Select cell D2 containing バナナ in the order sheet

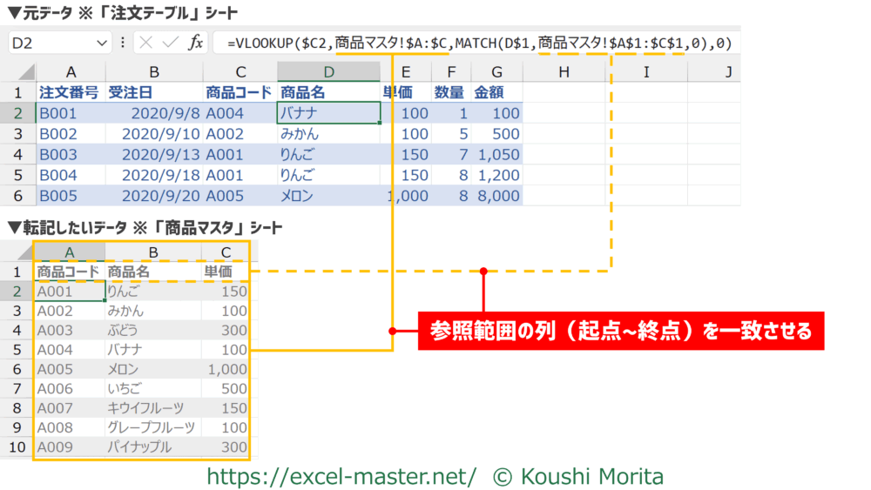click(x=328, y=113)
